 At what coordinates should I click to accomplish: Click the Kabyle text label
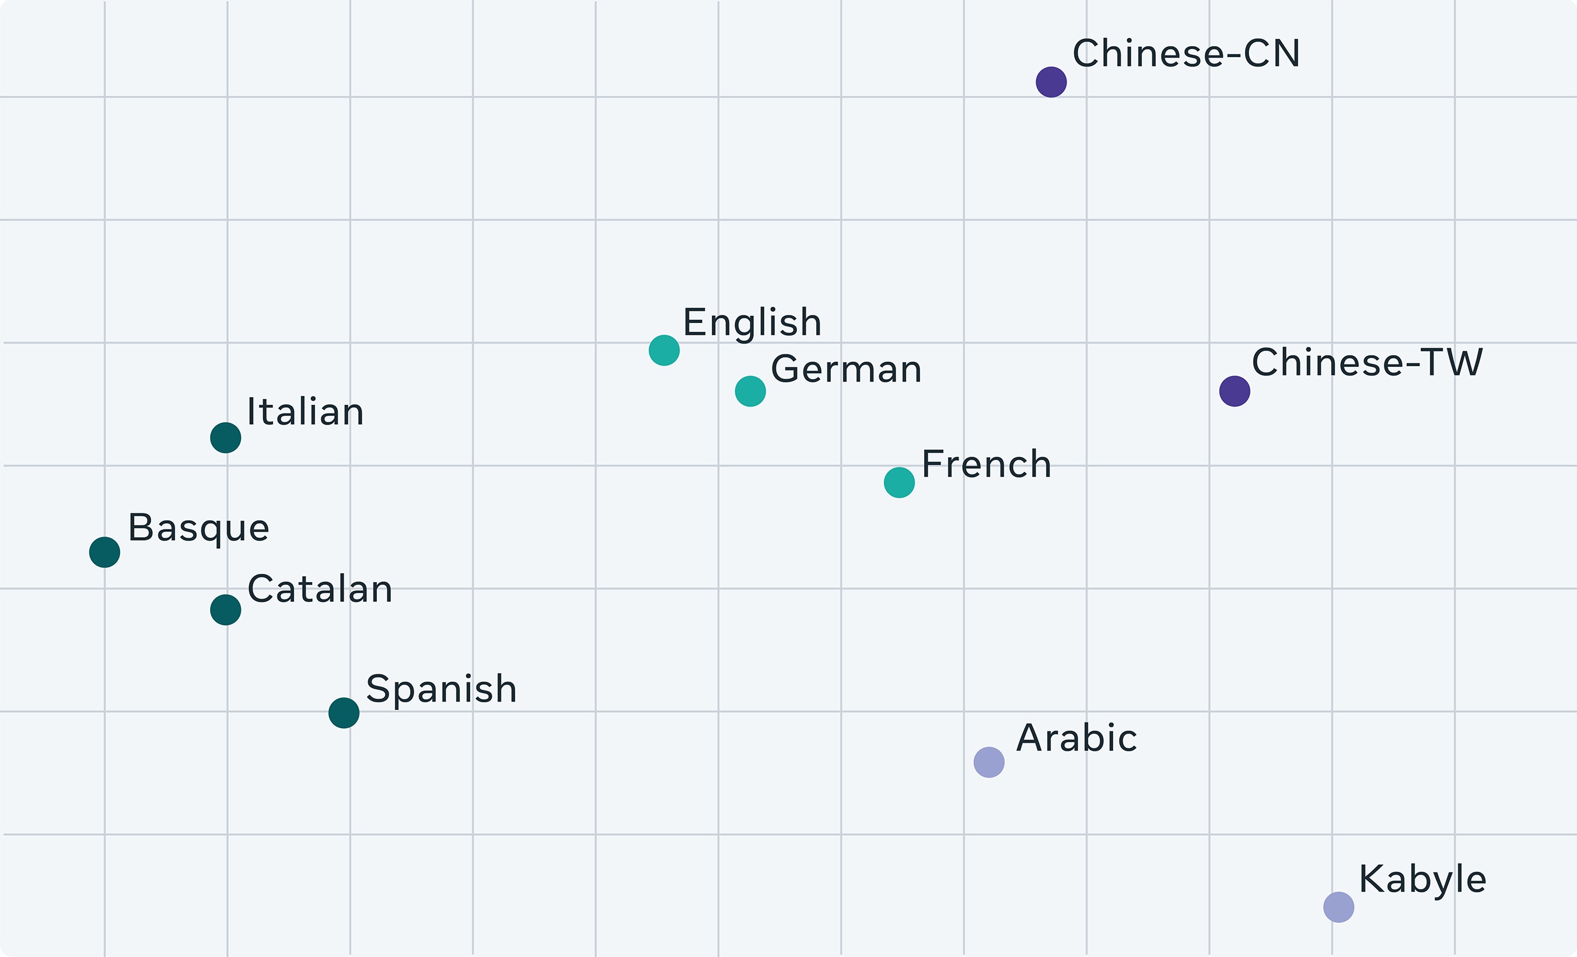tap(1421, 881)
